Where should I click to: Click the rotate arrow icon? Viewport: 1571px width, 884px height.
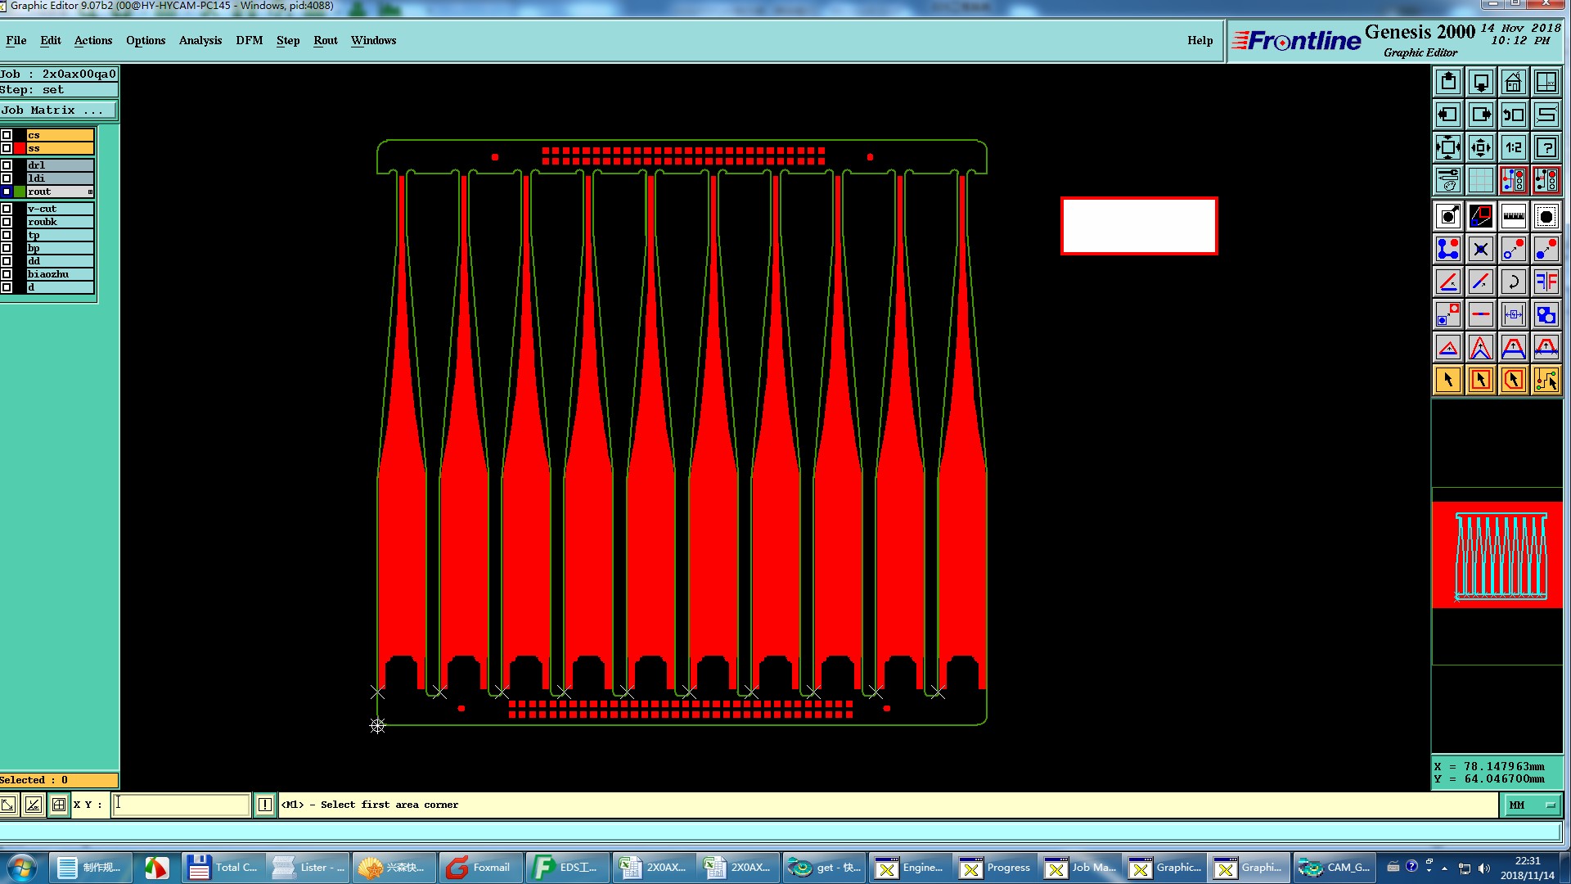pos(1513,282)
